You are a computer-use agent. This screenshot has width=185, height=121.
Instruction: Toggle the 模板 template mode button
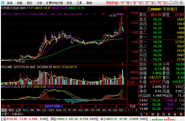(x=11, y=110)
